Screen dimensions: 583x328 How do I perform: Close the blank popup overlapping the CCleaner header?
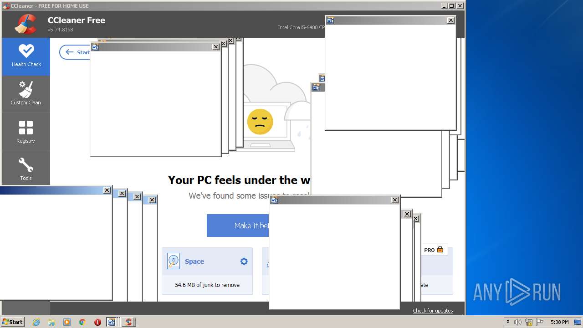451,20
